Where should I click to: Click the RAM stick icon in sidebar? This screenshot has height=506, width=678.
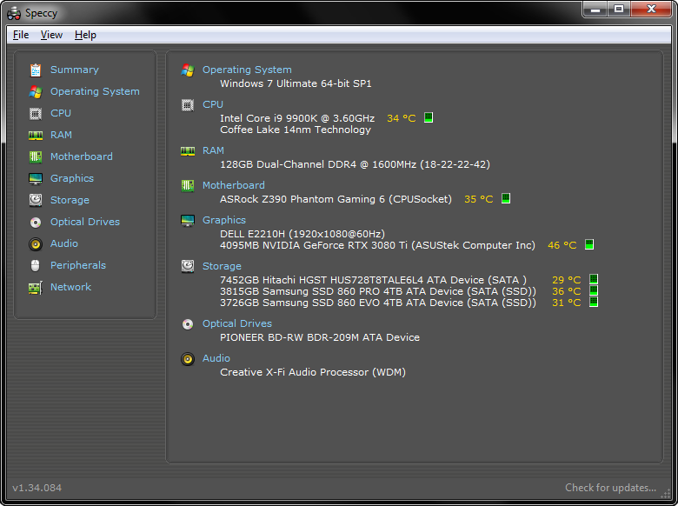pyautogui.click(x=36, y=136)
